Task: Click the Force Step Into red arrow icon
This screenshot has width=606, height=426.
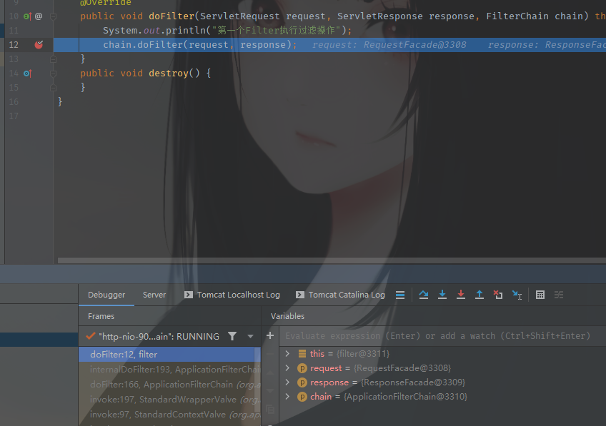Action: (x=461, y=295)
